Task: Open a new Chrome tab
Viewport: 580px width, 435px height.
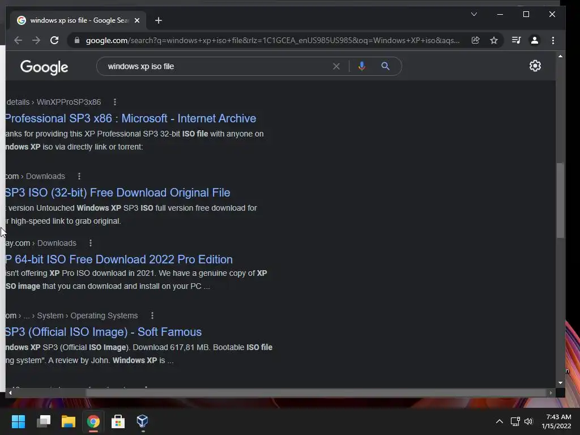Action: (159, 20)
